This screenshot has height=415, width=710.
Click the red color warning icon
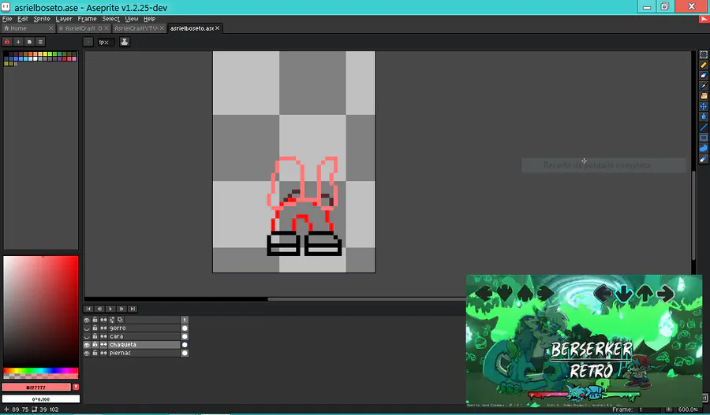point(76,387)
